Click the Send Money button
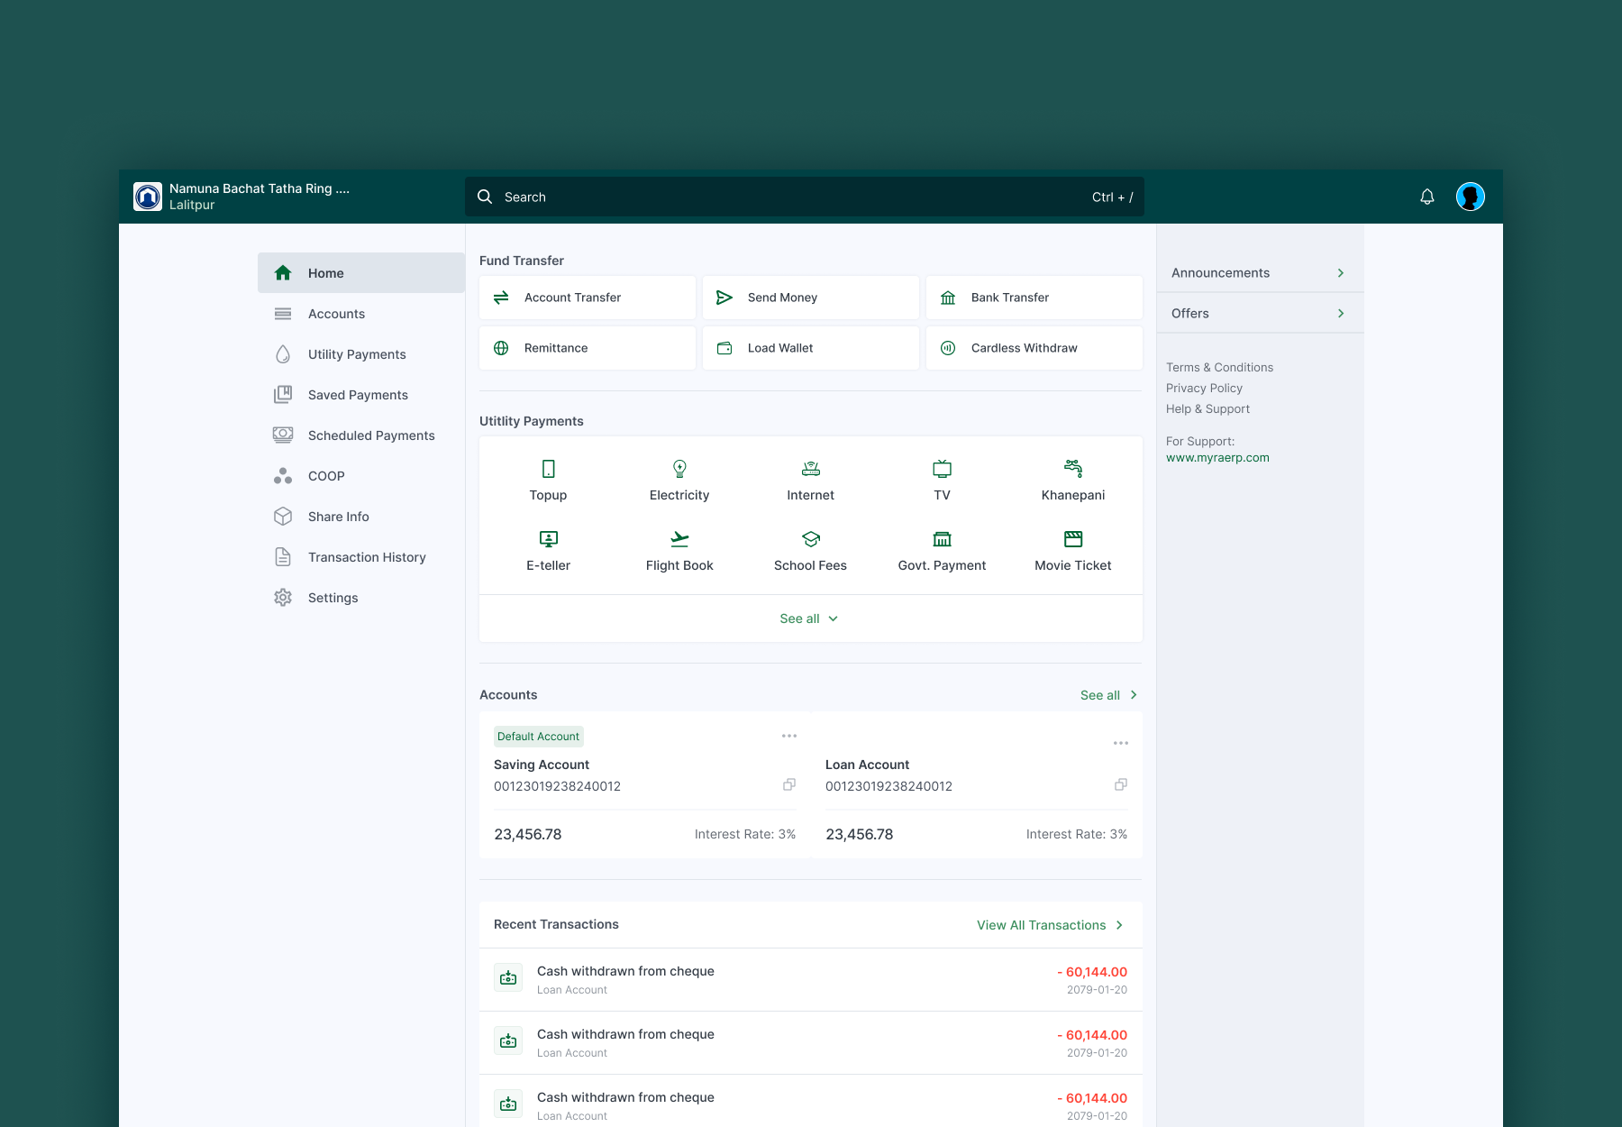This screenshot has height=1127, width=1622. [x=811, y=298]
